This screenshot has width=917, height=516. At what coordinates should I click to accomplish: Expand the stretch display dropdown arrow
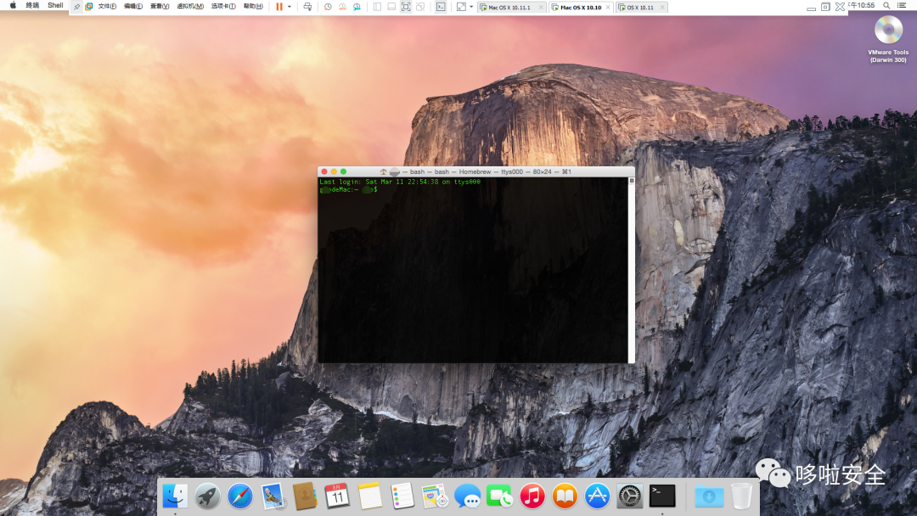471,7
